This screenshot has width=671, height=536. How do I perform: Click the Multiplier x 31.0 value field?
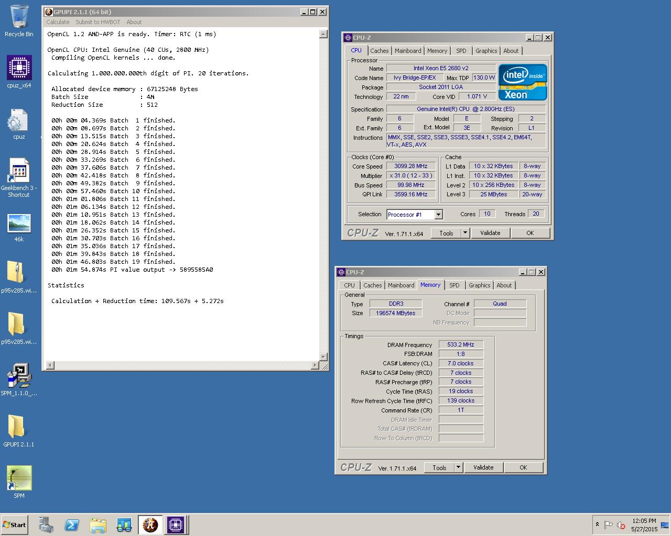pyautogui.click(x=411, y=176)
